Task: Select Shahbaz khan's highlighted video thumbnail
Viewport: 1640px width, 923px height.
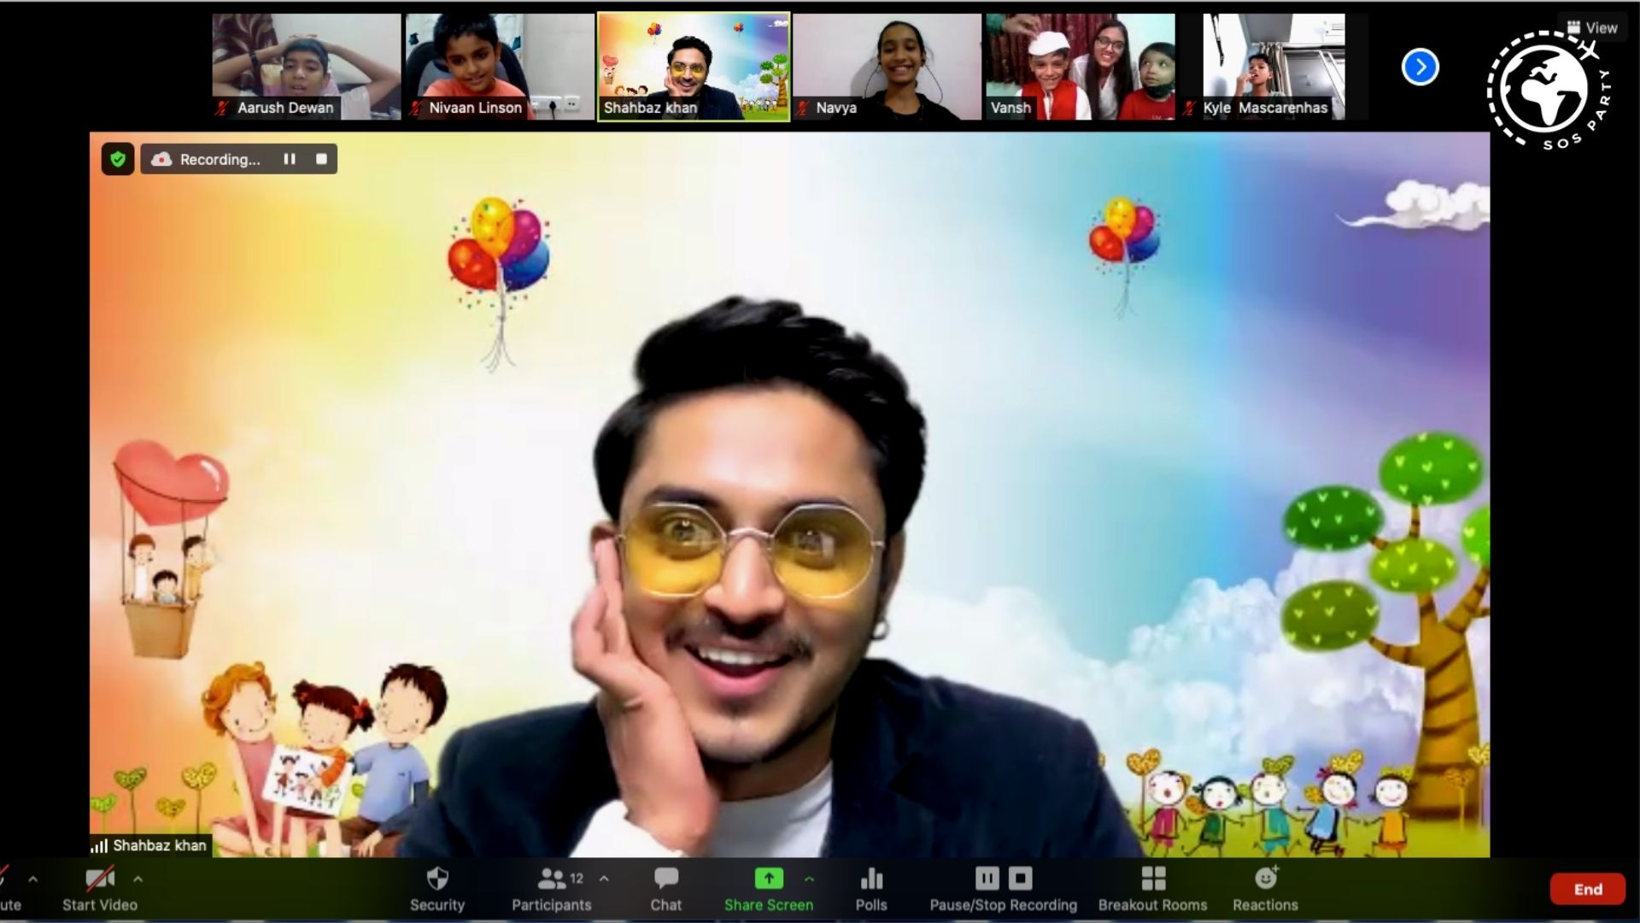Action: coord(694,67)
